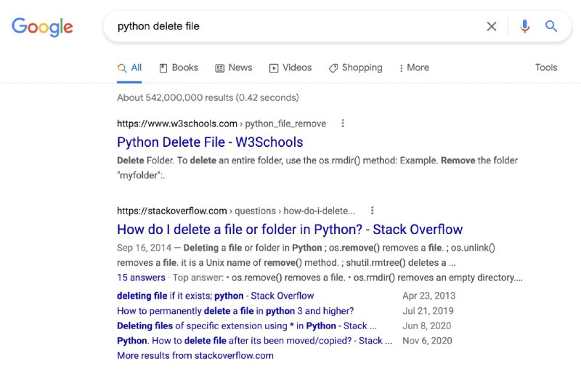Open the three-dot menu beside the w3schools result
This screenshot has height=372, width=581.
pyautogui.click(x=343, y=124)
